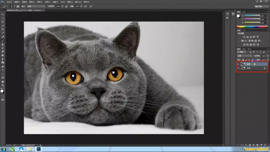Switch to the 通道 panel tab

coord(244,49)
